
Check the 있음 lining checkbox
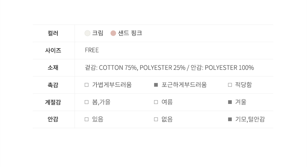87,119
